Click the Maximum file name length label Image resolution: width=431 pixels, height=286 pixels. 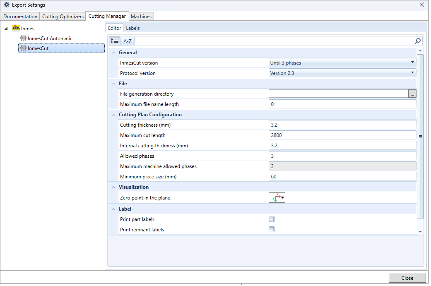pos(149,104)
